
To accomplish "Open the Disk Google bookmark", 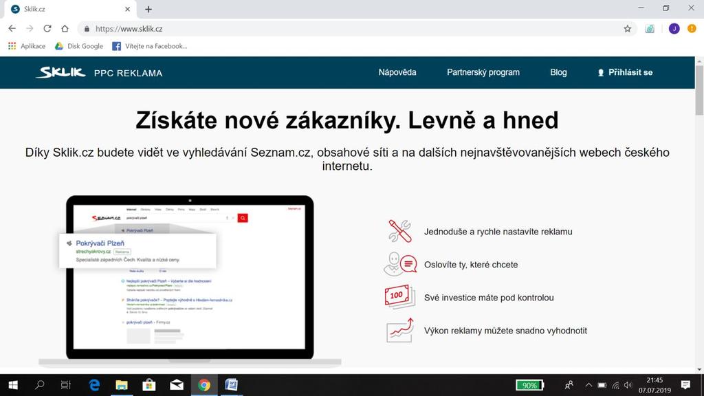I will 79,46.
